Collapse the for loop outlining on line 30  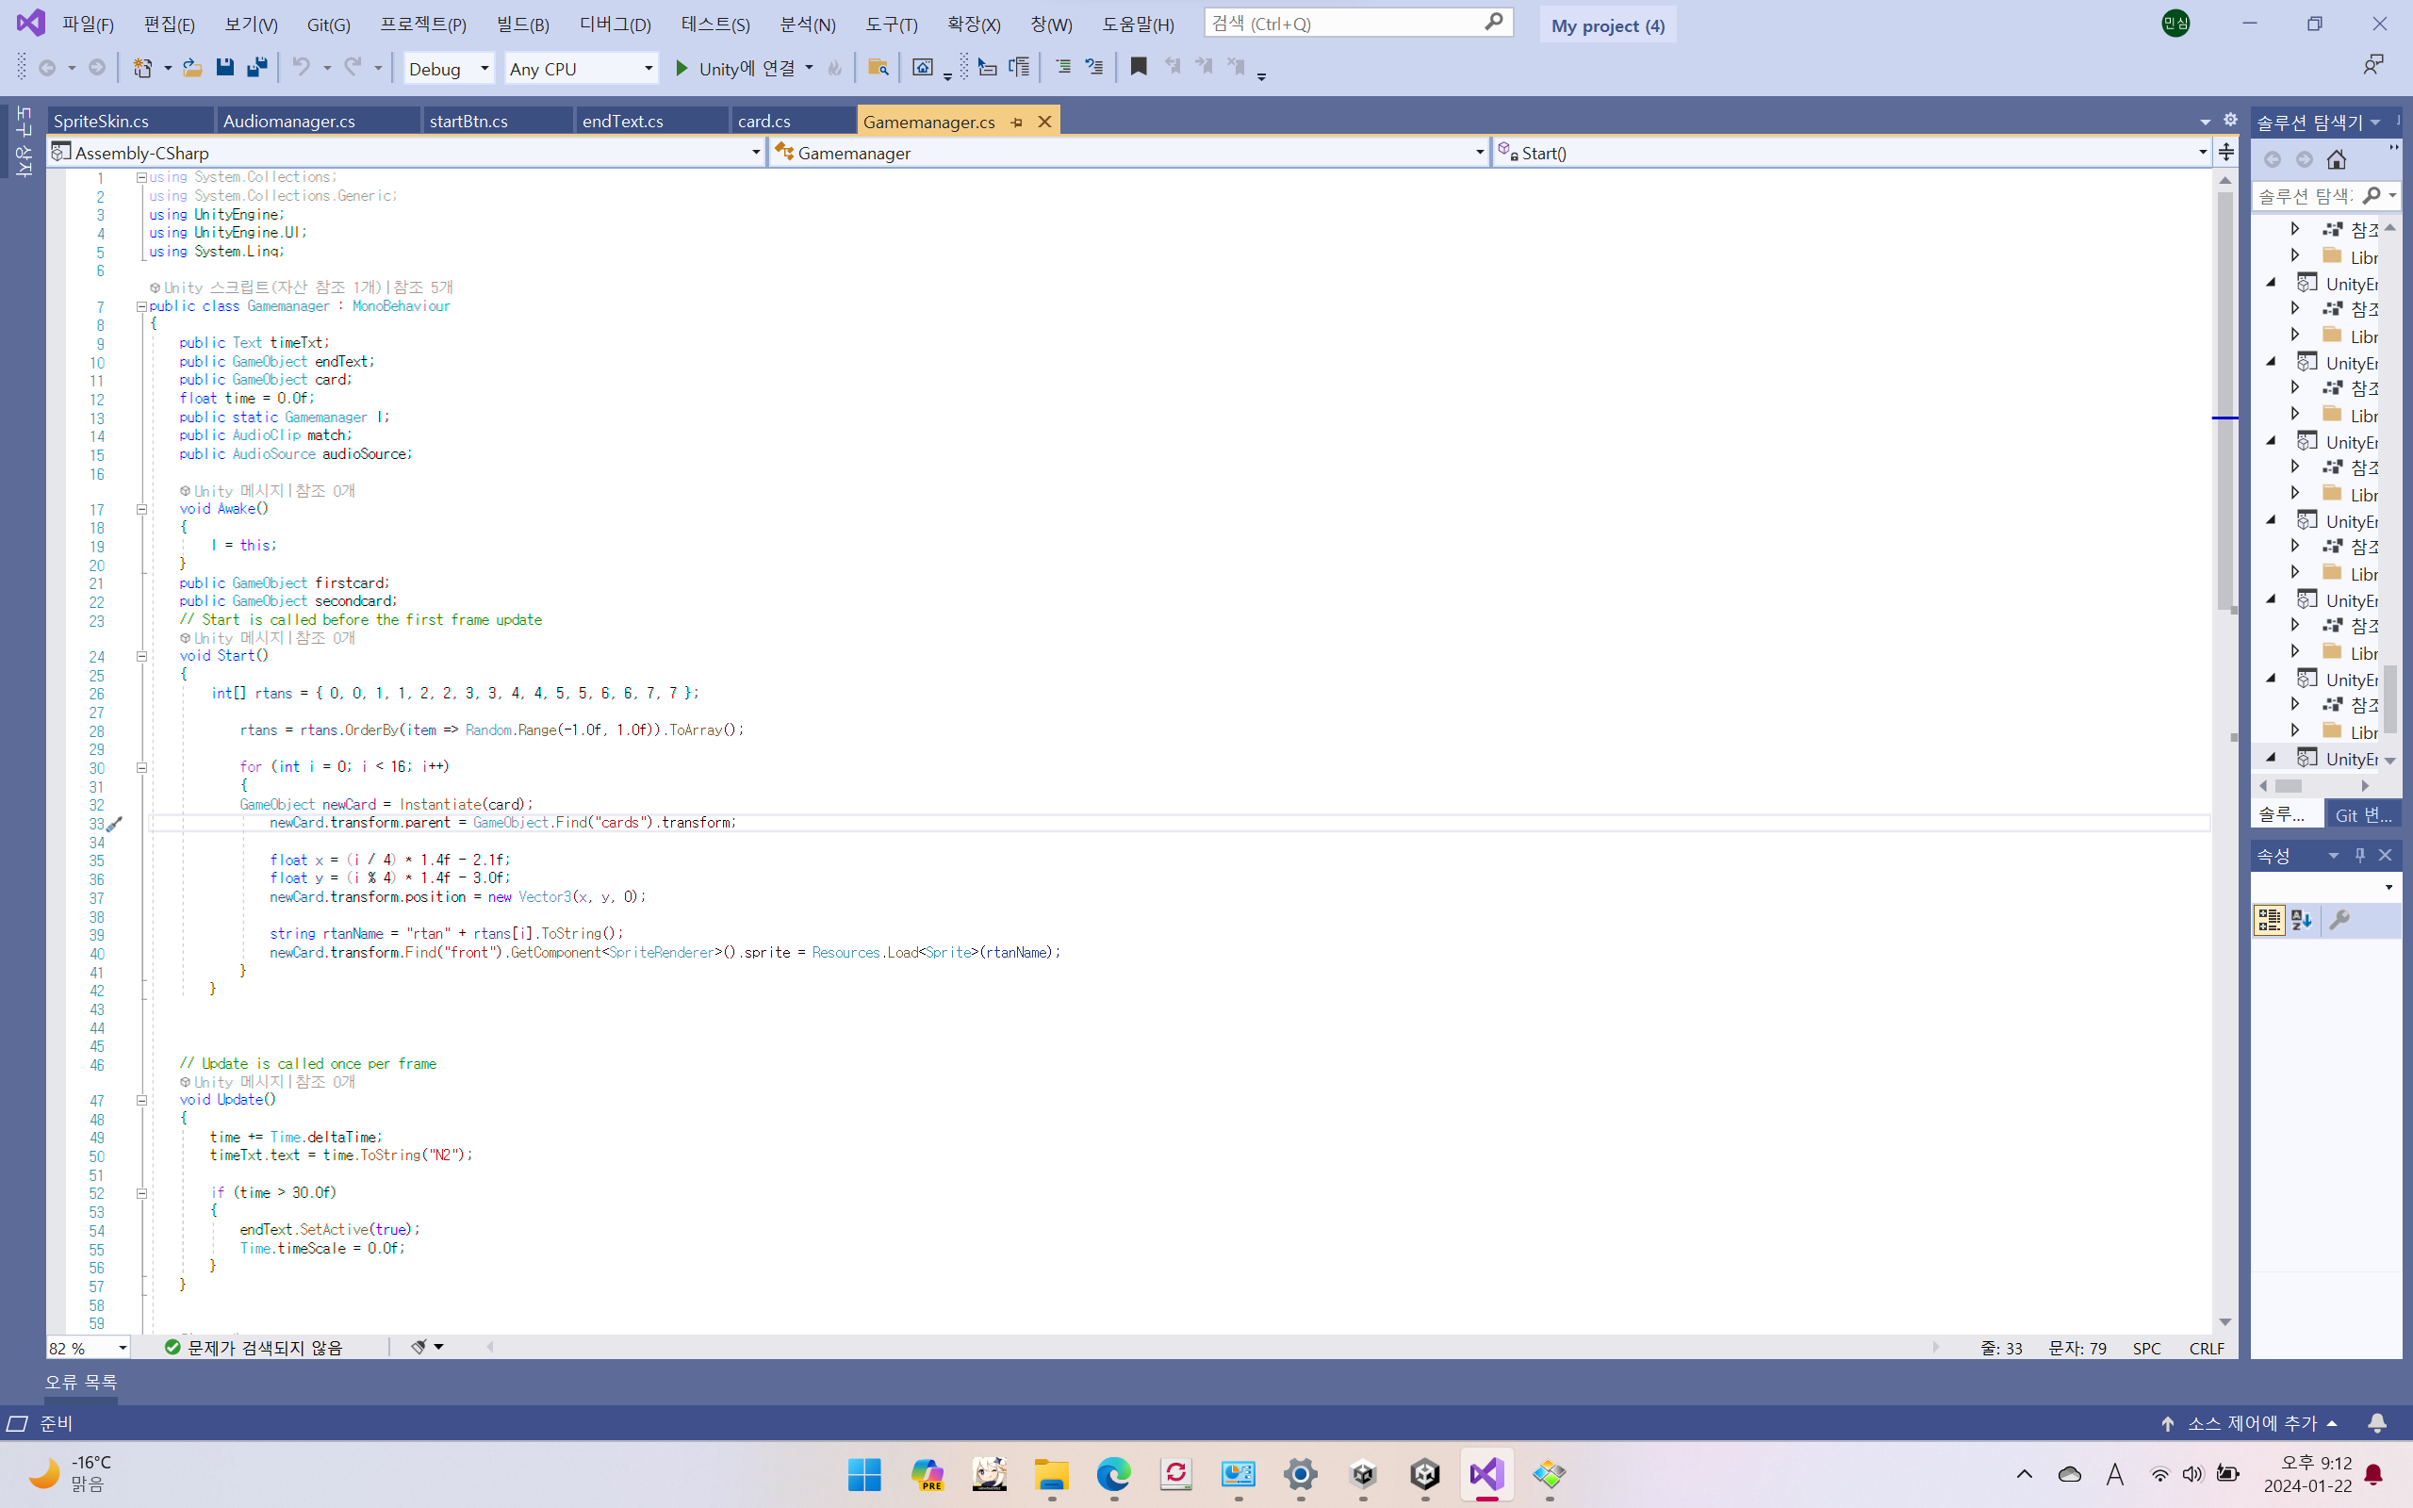click(141, 767)
